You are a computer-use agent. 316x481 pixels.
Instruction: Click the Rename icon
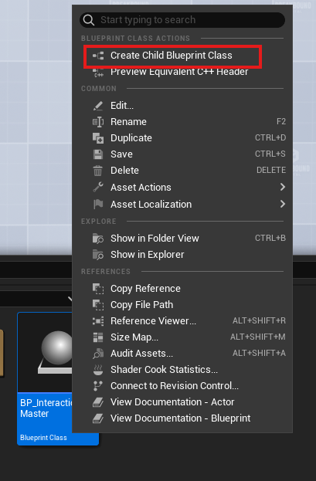tap(98, 122)
